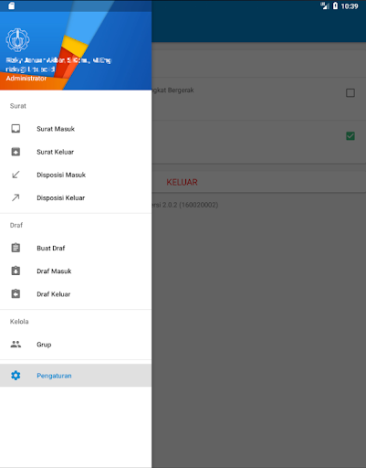This screenshot has height=468, width=366.
Task: Click the Pengaturan gear icon
Action: 16,376
